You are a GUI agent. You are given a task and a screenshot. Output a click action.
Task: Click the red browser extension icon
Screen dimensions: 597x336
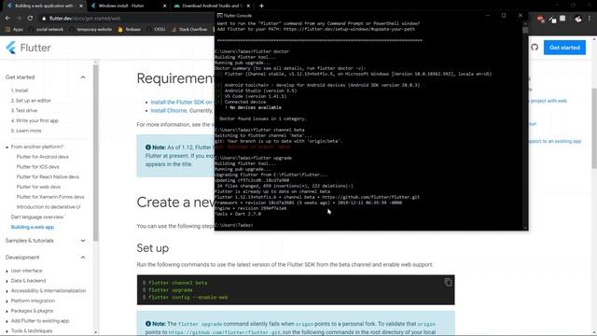(540, 19)
